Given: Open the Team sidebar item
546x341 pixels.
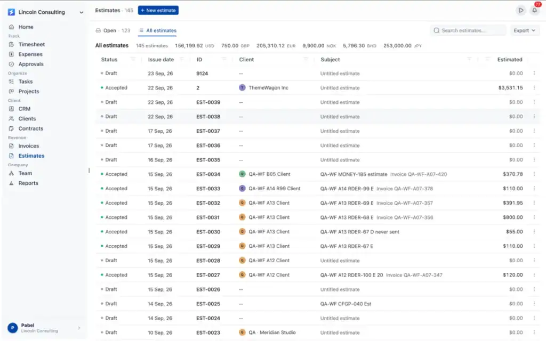Looking at the screenshot, I should click(25, 173).
